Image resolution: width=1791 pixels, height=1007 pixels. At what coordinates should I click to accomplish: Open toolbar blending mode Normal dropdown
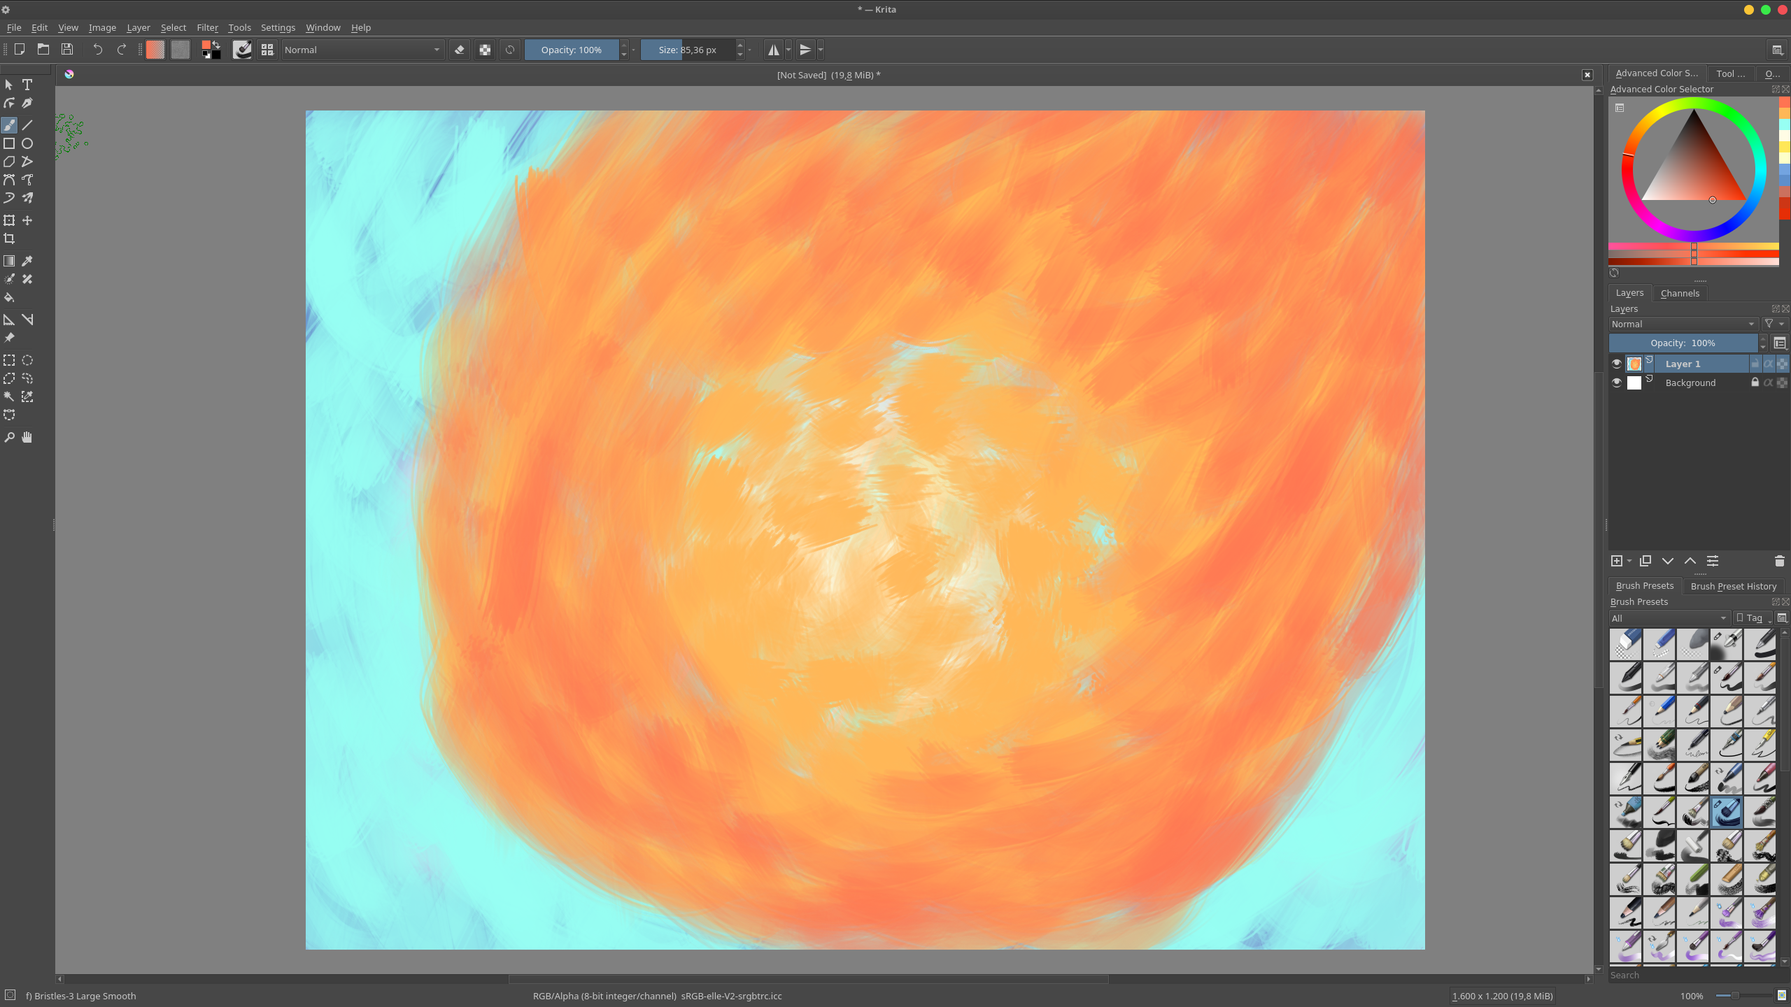click(362, 50)
